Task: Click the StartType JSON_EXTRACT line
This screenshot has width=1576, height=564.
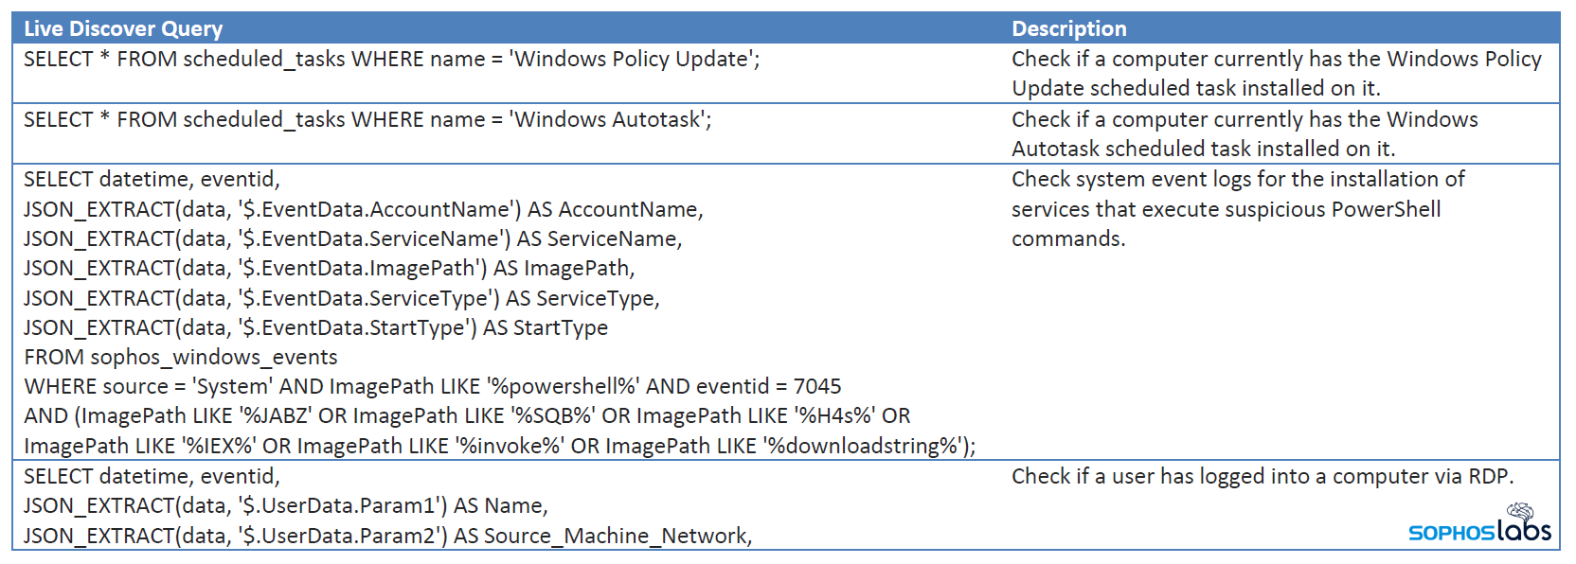Action: [315, 327]
